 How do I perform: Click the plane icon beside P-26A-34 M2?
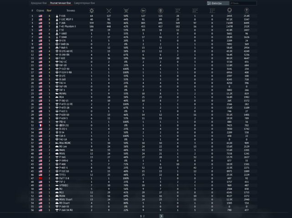[x=57, y=210]
